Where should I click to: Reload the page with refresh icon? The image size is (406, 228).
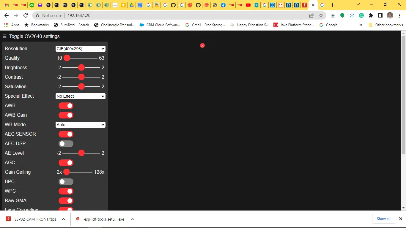26,15
